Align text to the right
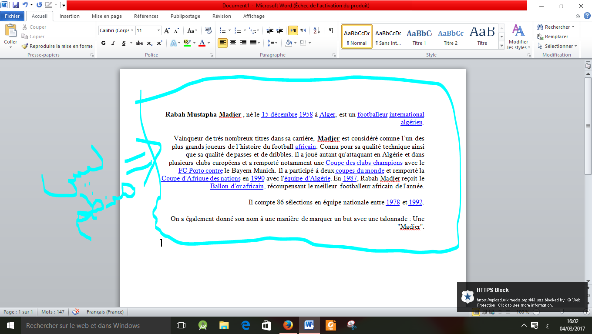This screenshot has height=334, width=592. coord(243,43)
